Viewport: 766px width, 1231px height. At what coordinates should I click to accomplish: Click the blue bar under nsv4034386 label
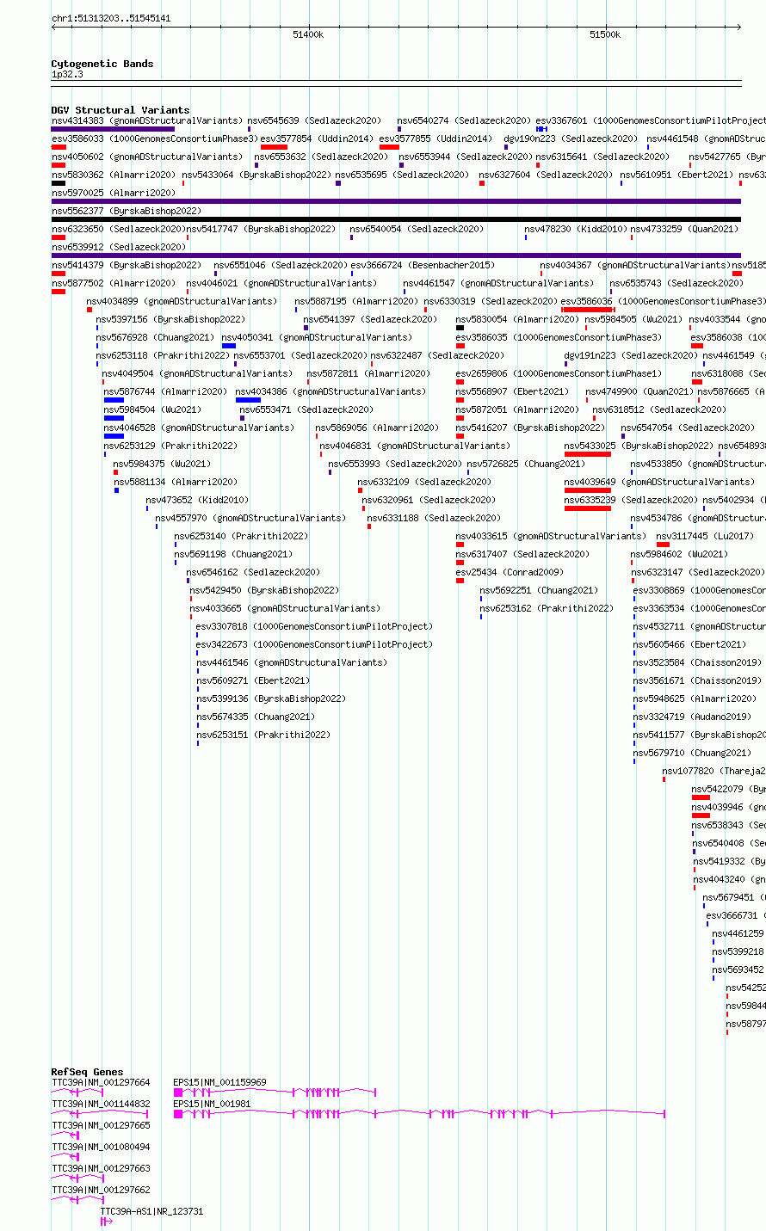tap(248, 400)
